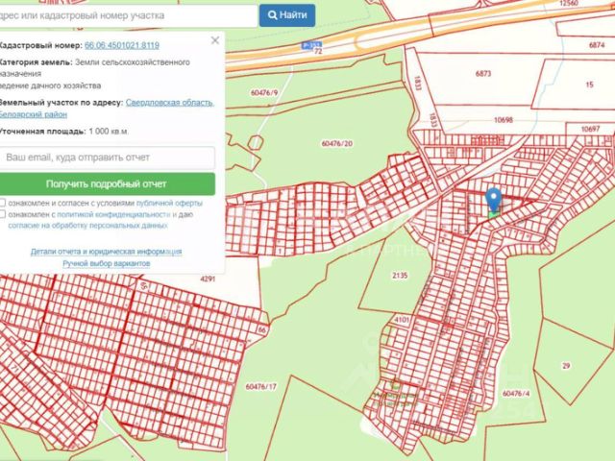This screenshot has height=461, width=615.
Task: Select map parcel labeled 15
Action: [x=589, y=85]
